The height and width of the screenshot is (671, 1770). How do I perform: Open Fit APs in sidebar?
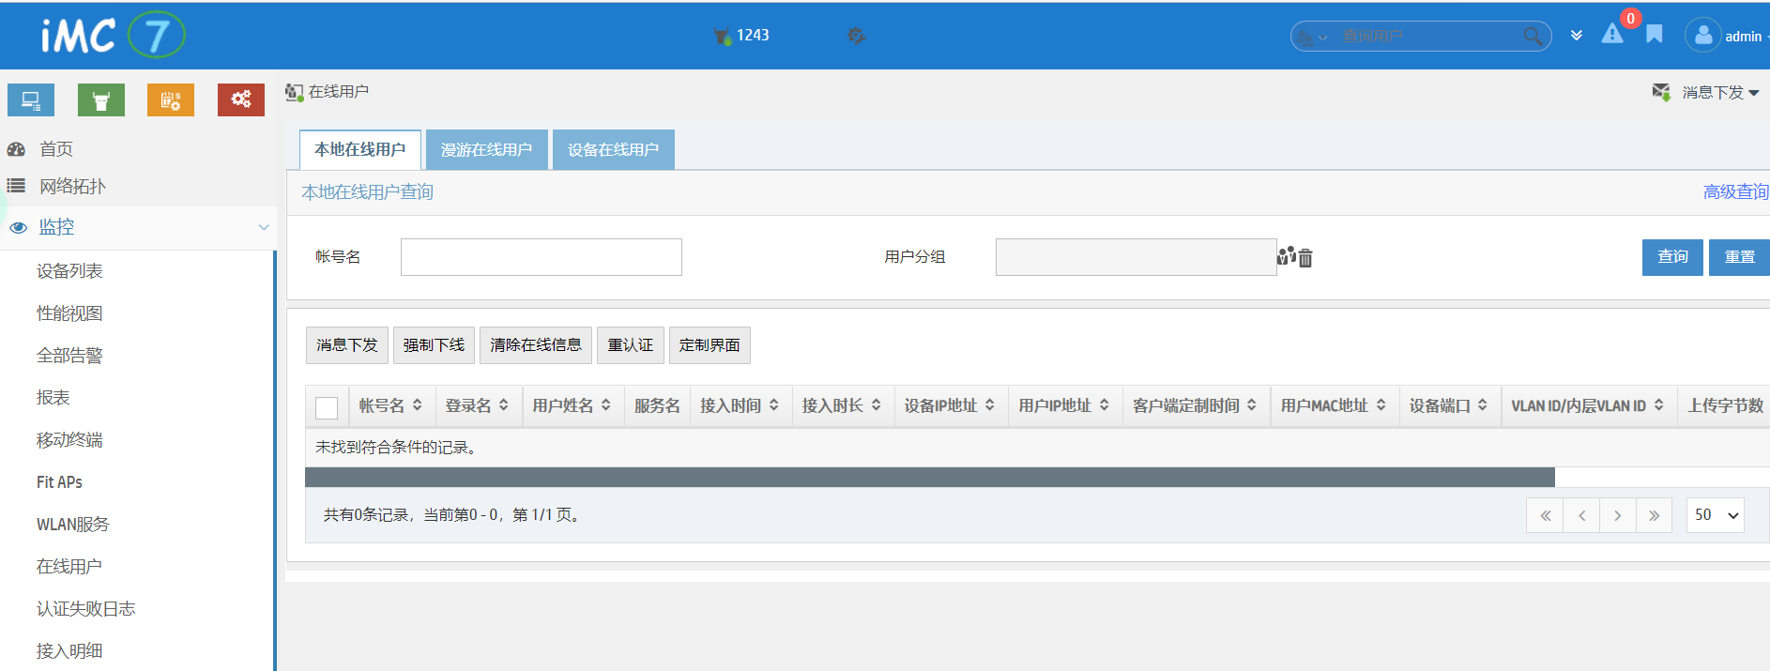pyautogui.click(x=59, y=482)
